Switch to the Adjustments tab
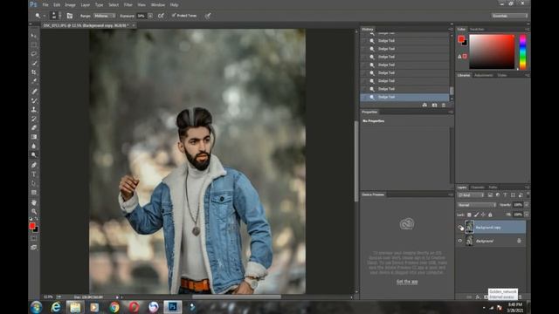 coord(483,76)
